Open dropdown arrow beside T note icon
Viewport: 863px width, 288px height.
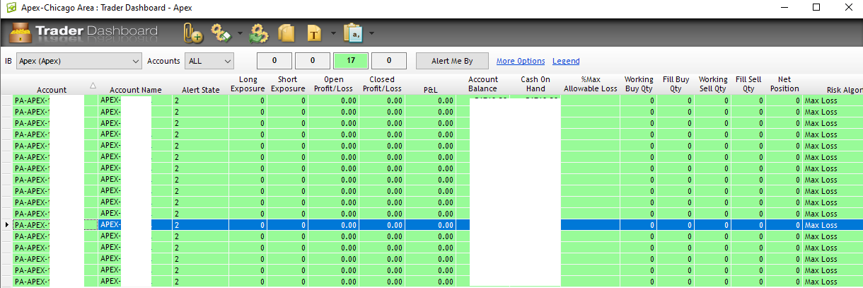click(333, 33)
